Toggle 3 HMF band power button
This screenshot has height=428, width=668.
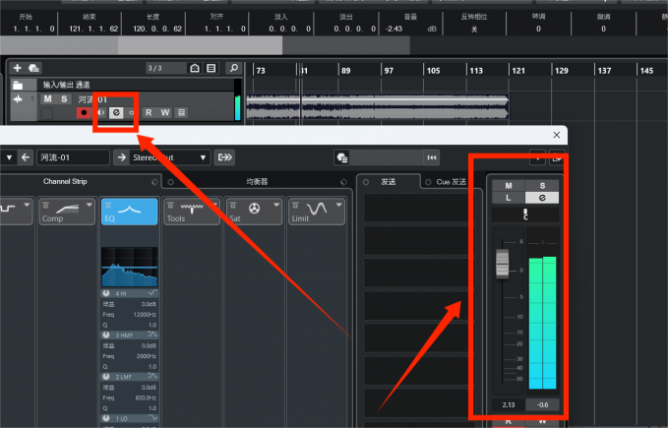(x=106, y=336)
